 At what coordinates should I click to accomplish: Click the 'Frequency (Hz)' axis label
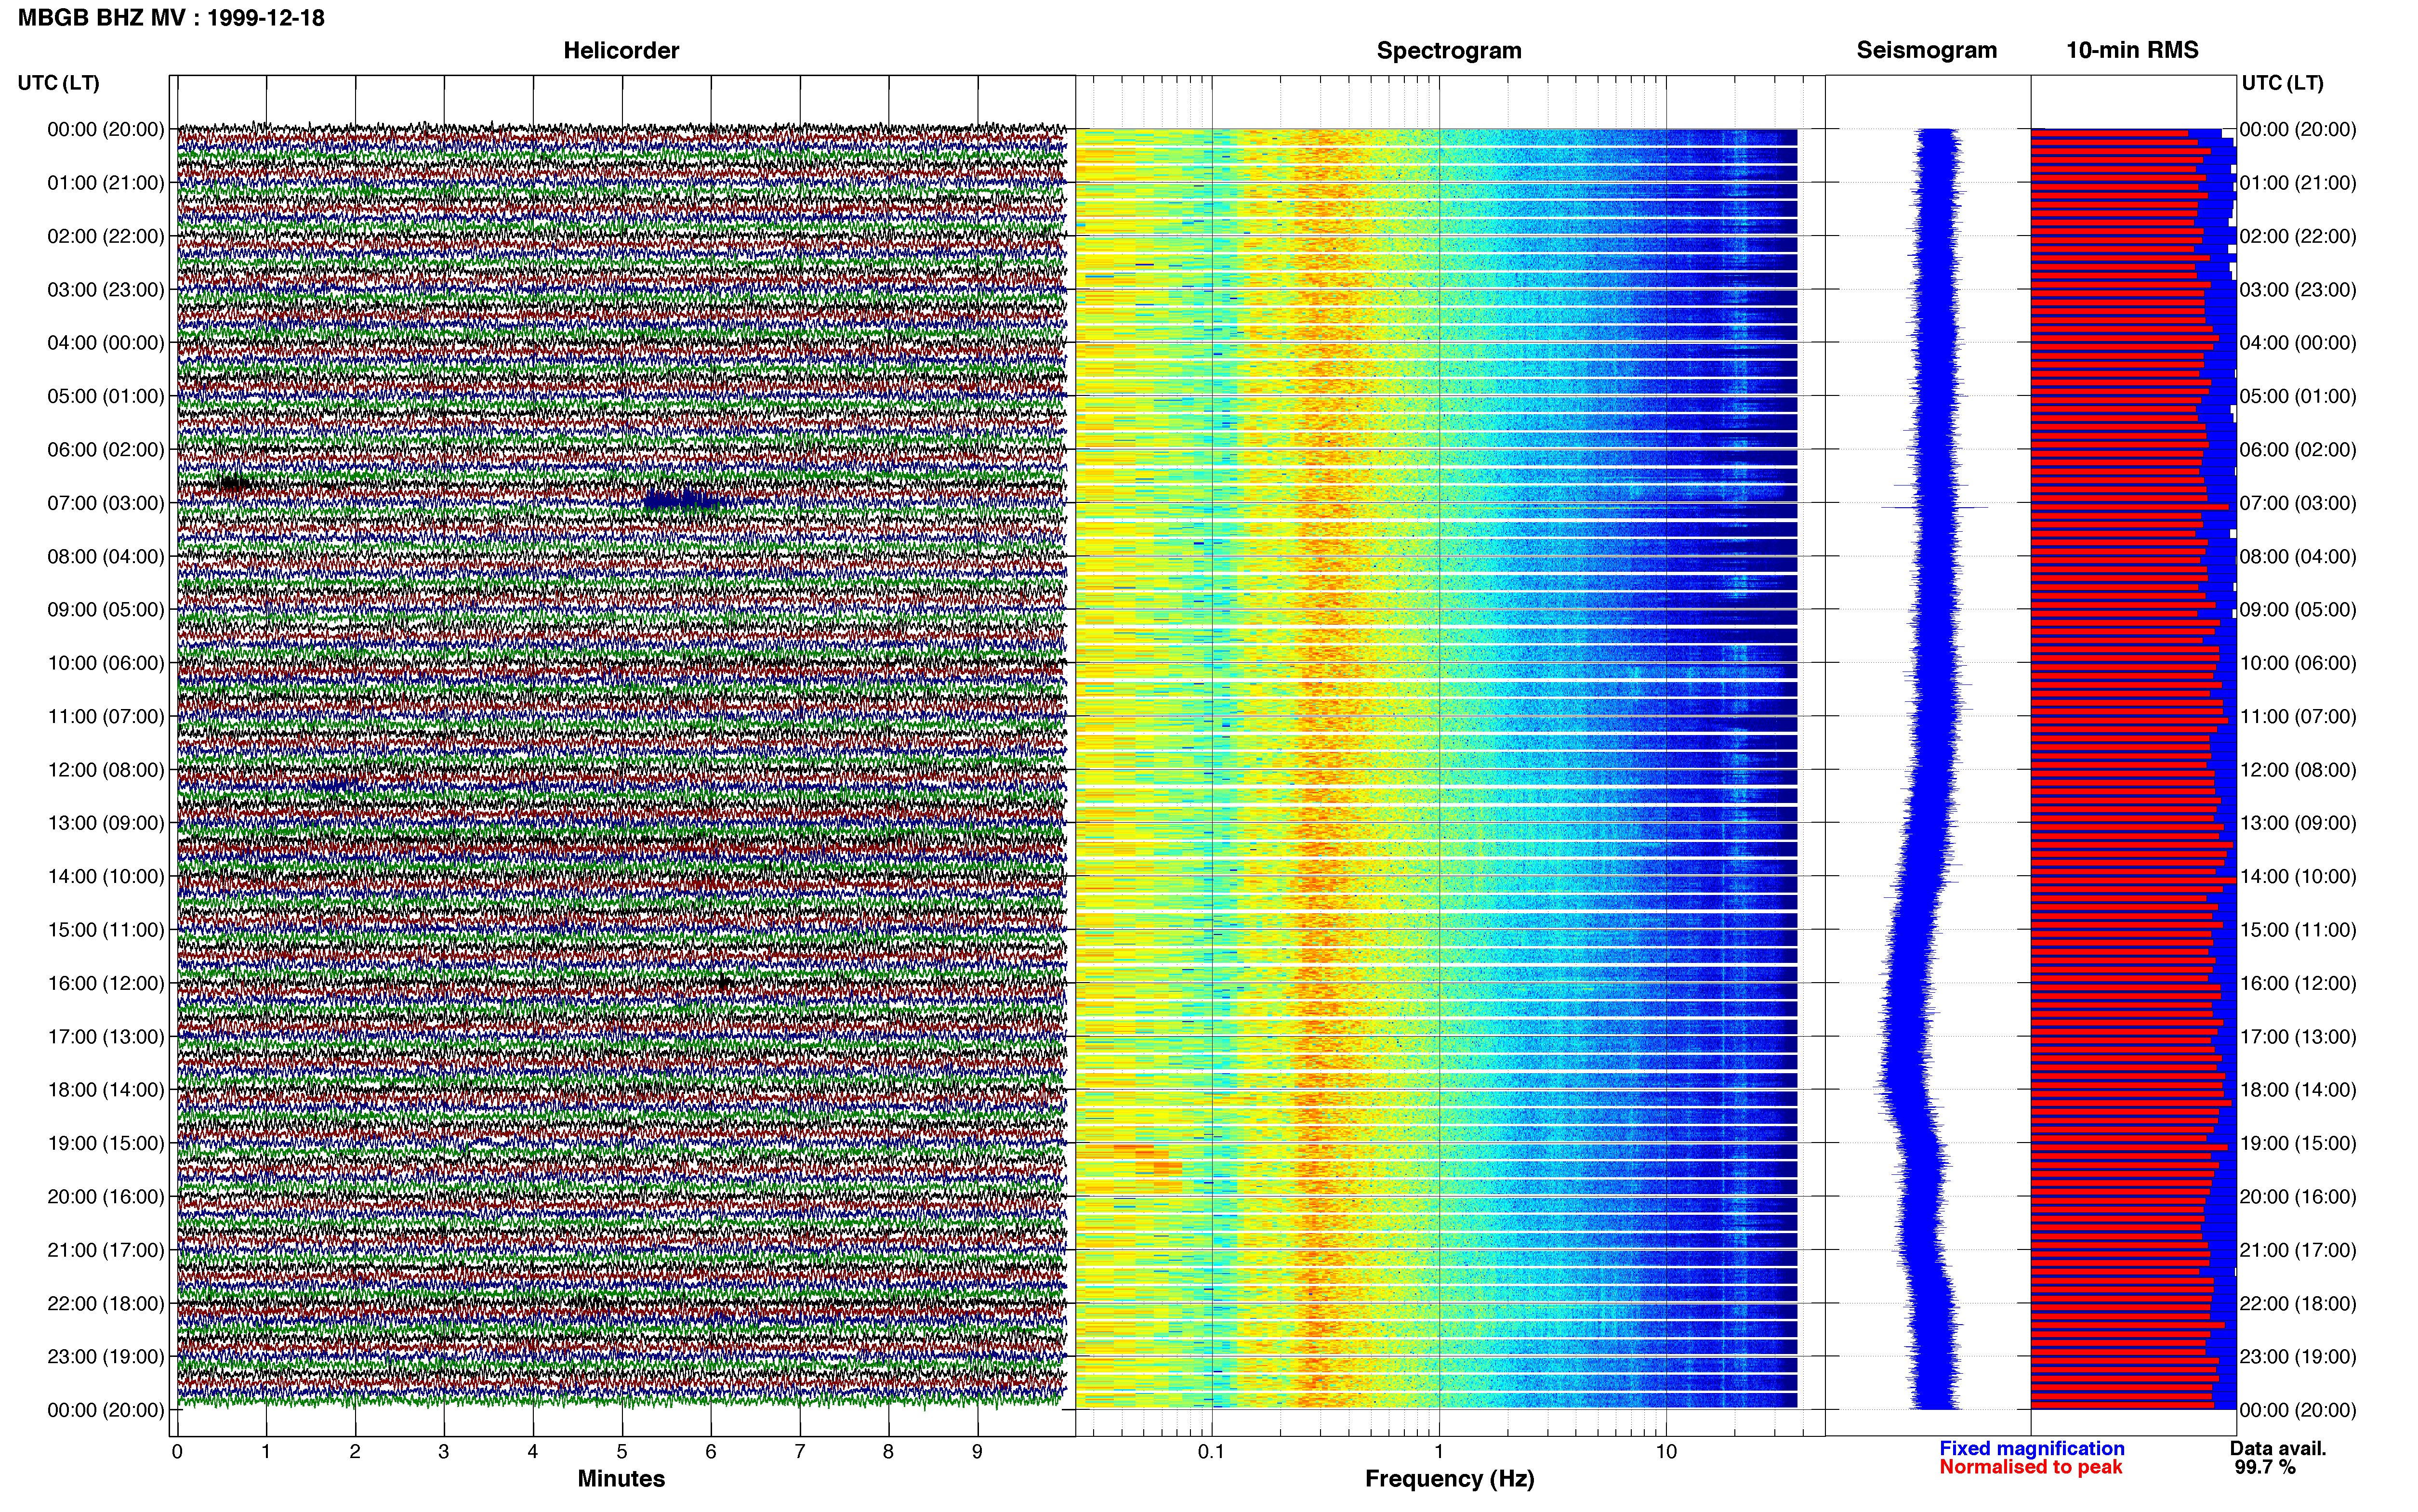click(1449, 1479)
